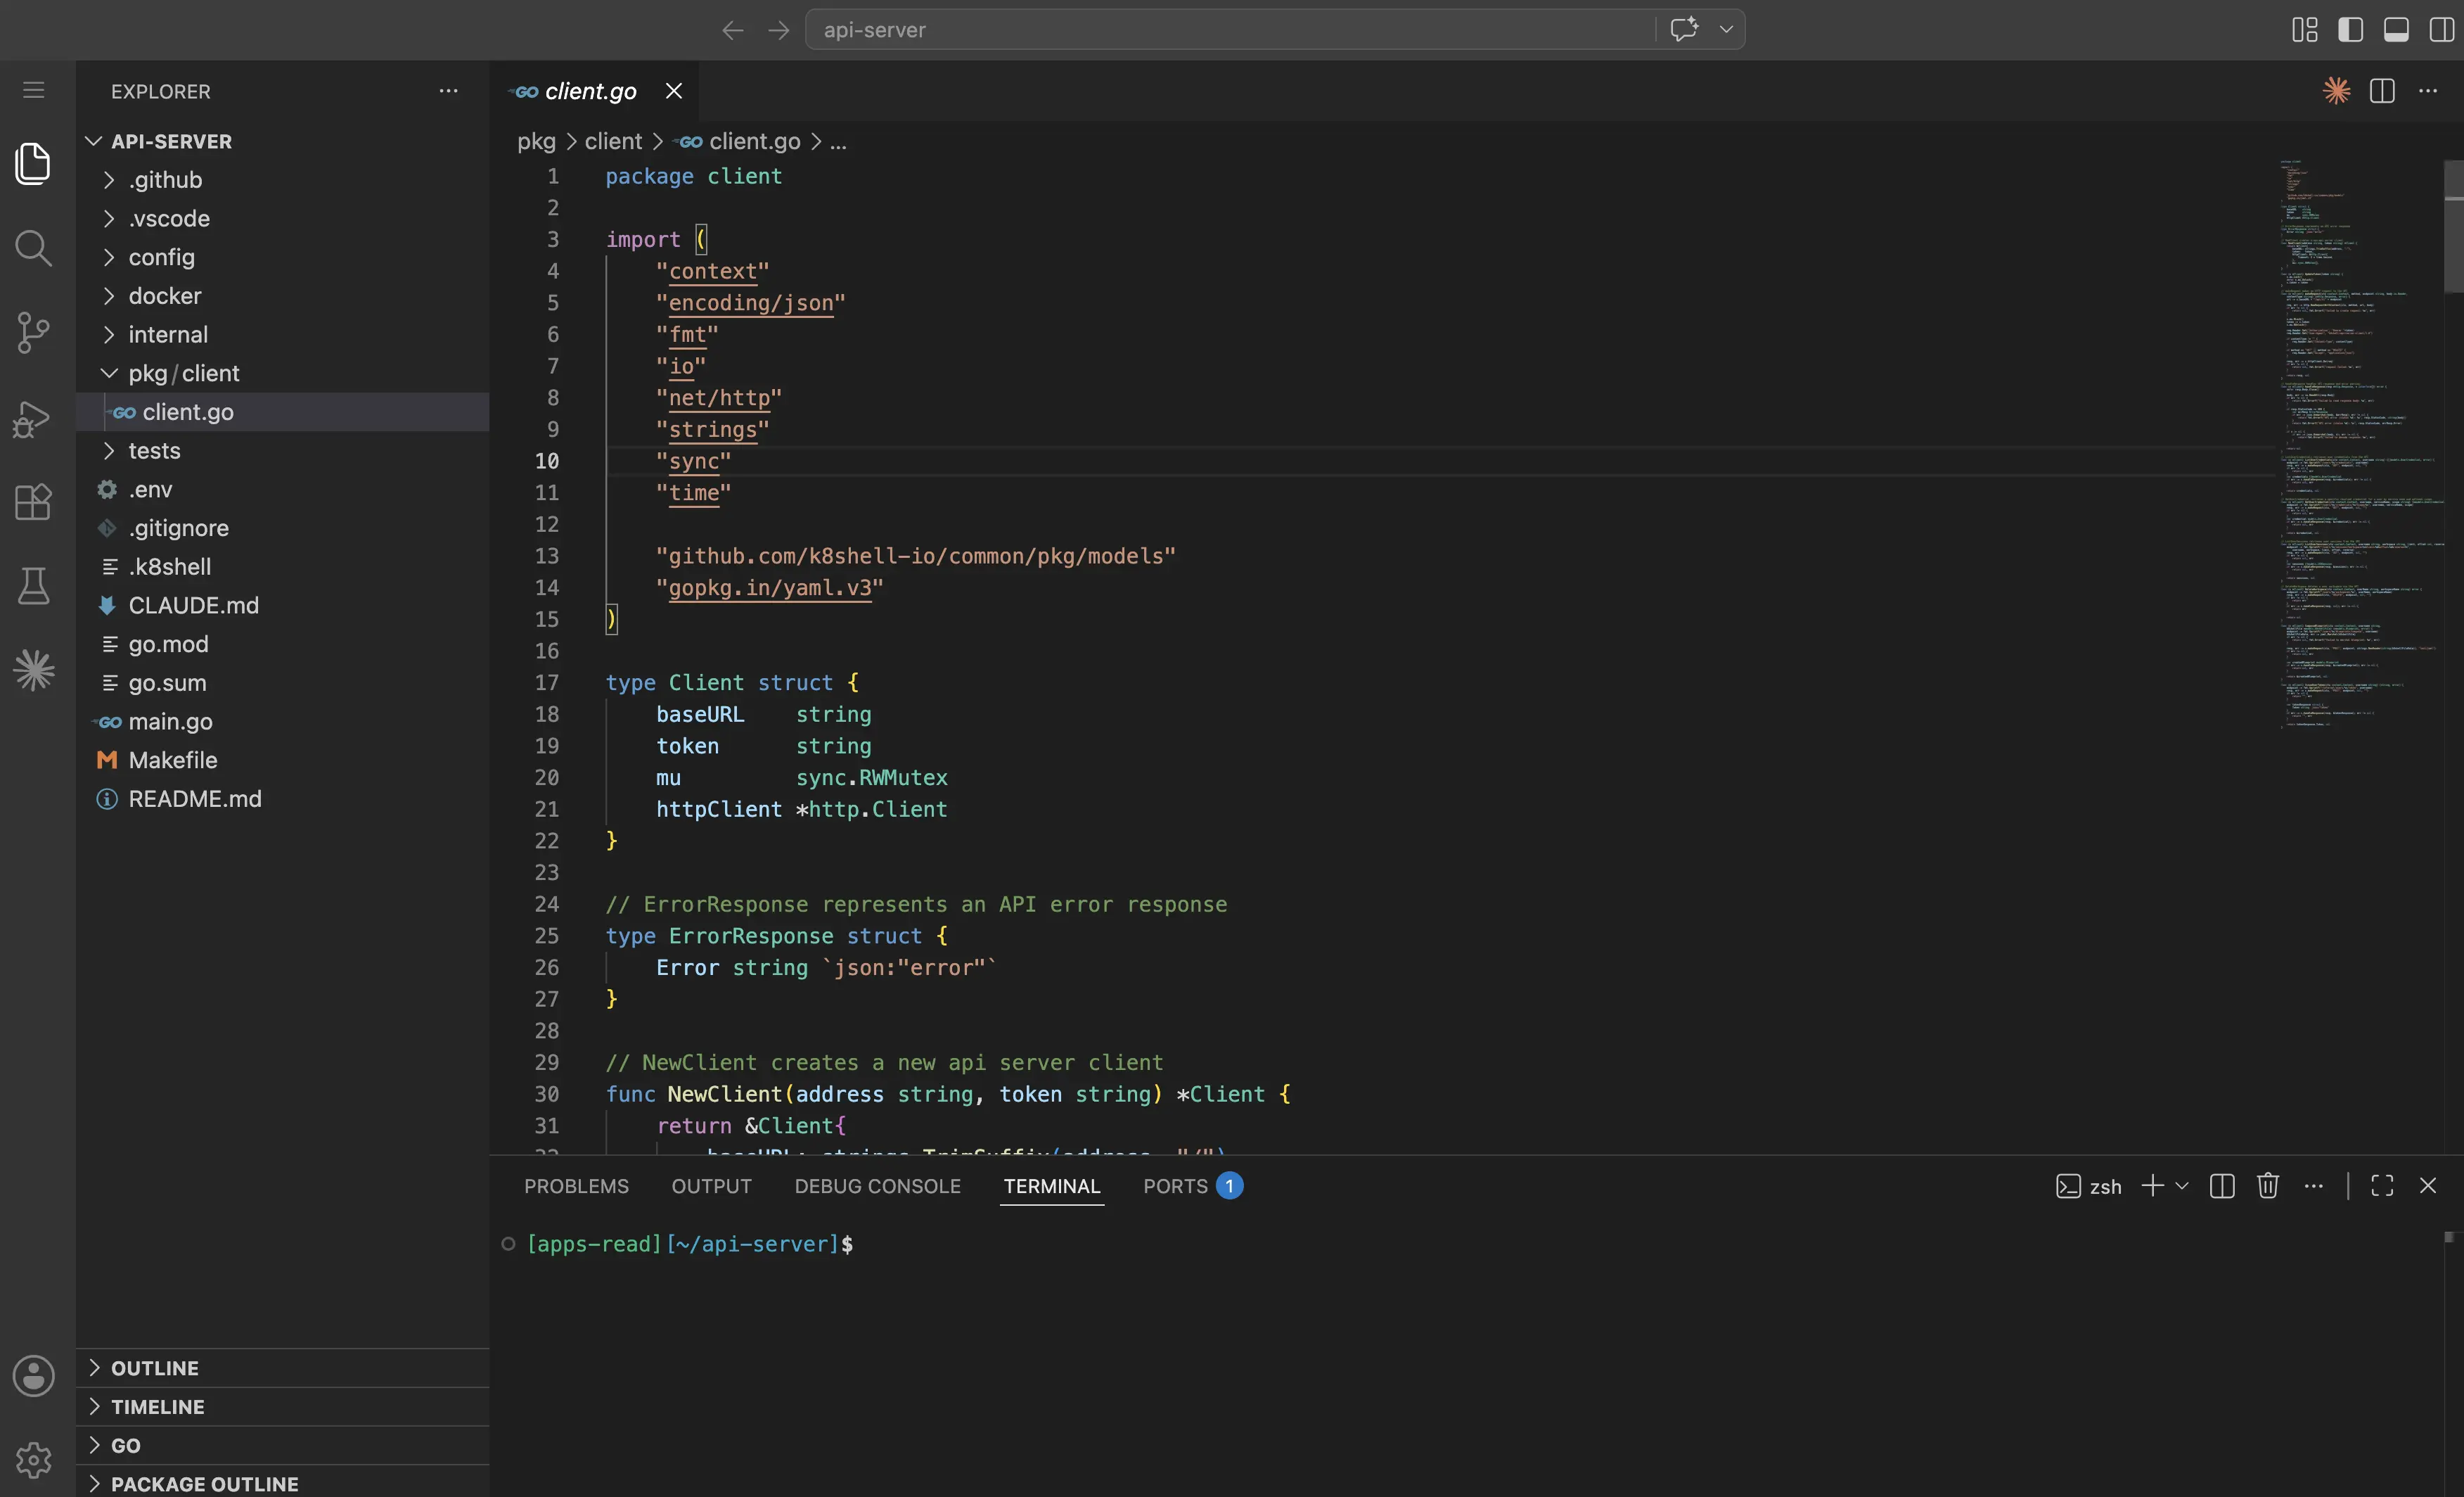This screenshot has height=1497, width=2464.
Task: Open Explorer Views and More Actions ellipsis
Action: coord(448,91)
